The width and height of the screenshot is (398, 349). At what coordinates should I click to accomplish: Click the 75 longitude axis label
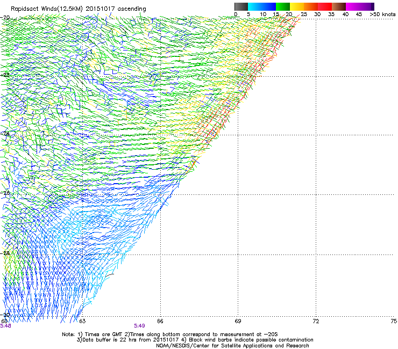pyautogui.click(x=394, y=321)
